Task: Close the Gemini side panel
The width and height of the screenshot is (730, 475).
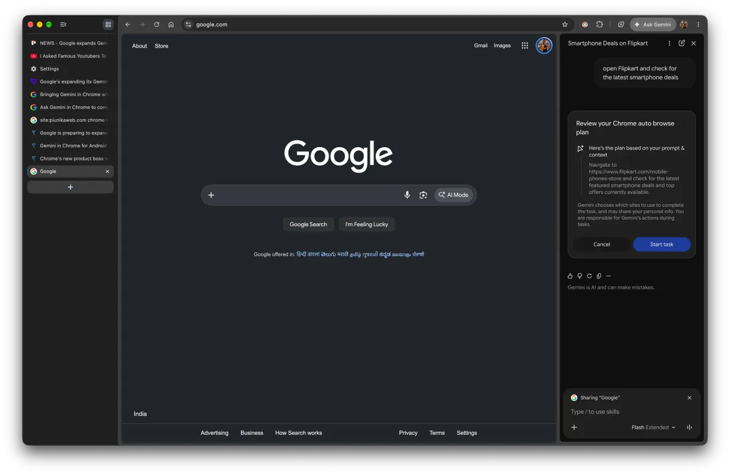Action: [693, 43]
